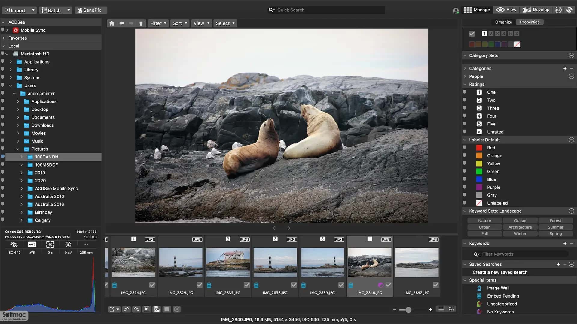The image size is (577, 324).
Task: Show next image with right chevron
Action: tap(289, 228)
